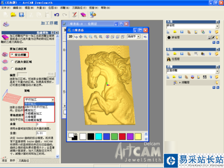224x168 pixels.
Task: Open the 正面浮雕 relief dropdown
Action: [x=217, y=71]
